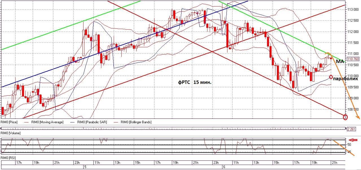Click the 112 000 price axis label
This screenshot has height=170, width=361.
point(353,32)
